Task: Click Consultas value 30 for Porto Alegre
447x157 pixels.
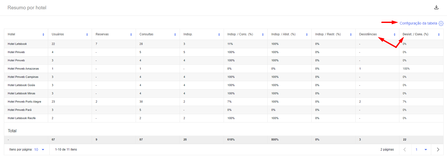Action: coord(141,102)
